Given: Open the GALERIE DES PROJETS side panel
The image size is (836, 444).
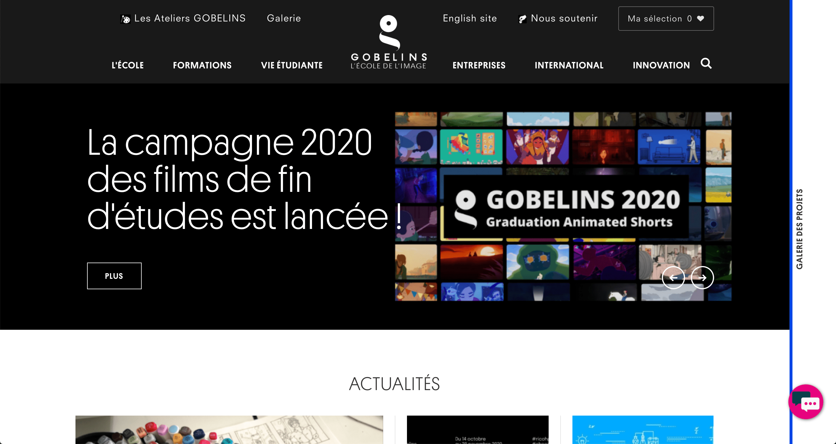Looking at the screenshot, I should (x=799, y=229).
